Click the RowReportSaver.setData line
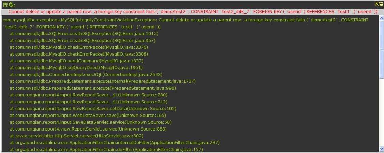 pos(93,108)
